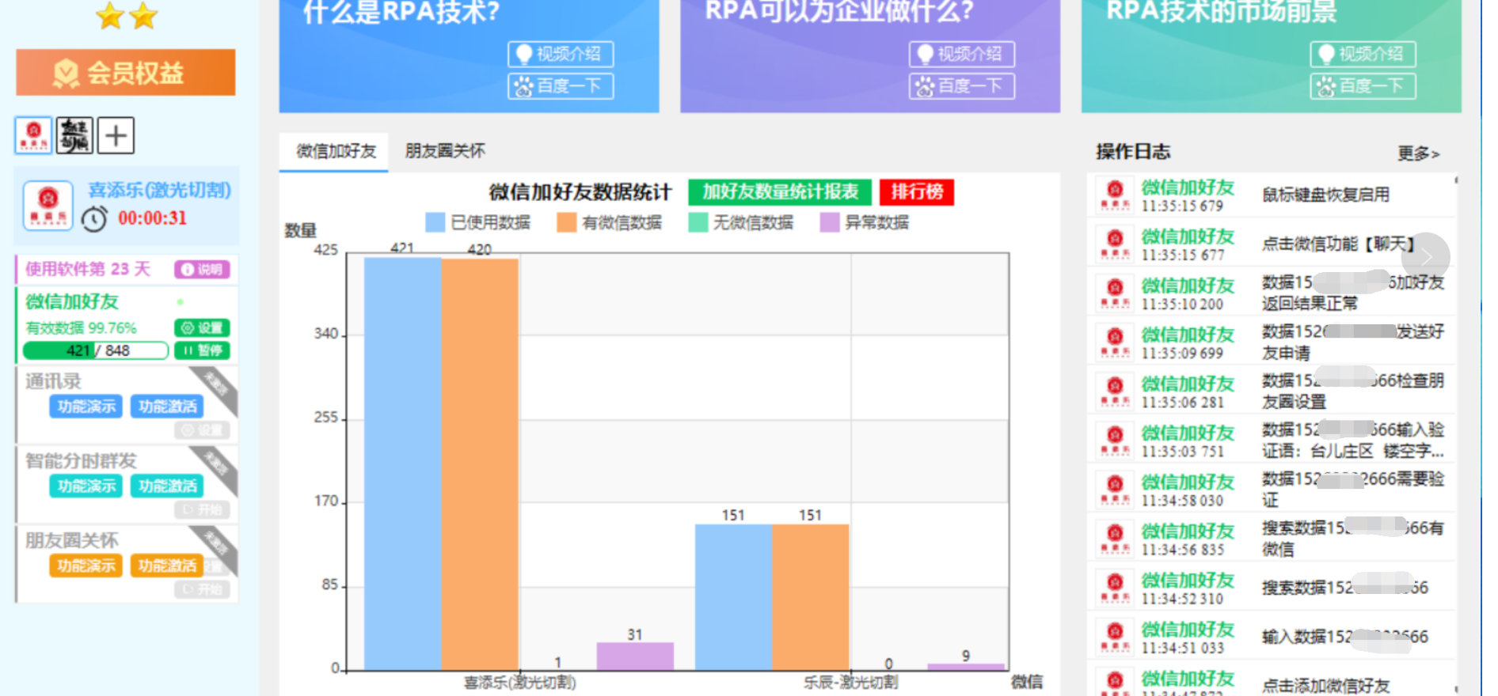The height and width of the screenshot is (696, 1498).
Task: Toggle 已使用数据 legend swatch
Action: point(435,222)
